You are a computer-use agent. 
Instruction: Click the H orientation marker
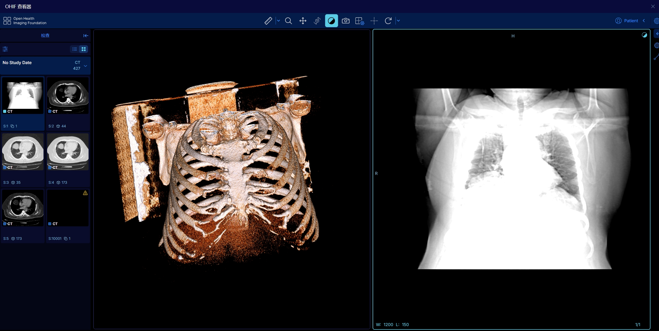click(x=513, y=36)
